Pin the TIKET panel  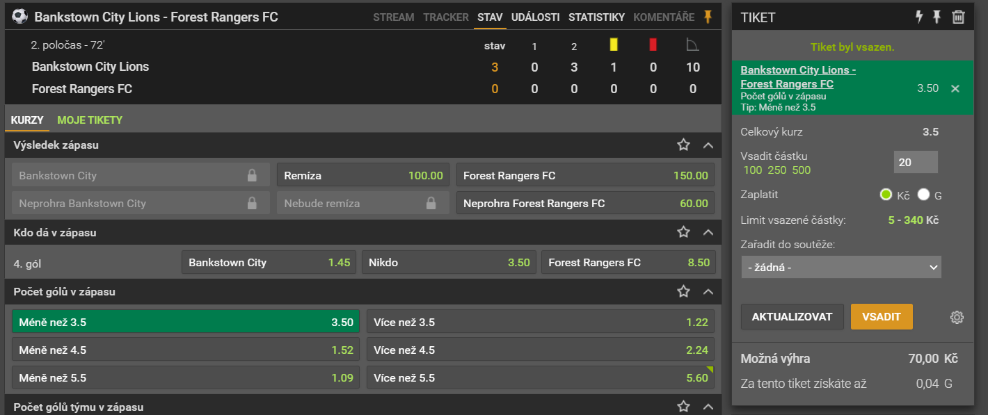[x=937, y=17]
